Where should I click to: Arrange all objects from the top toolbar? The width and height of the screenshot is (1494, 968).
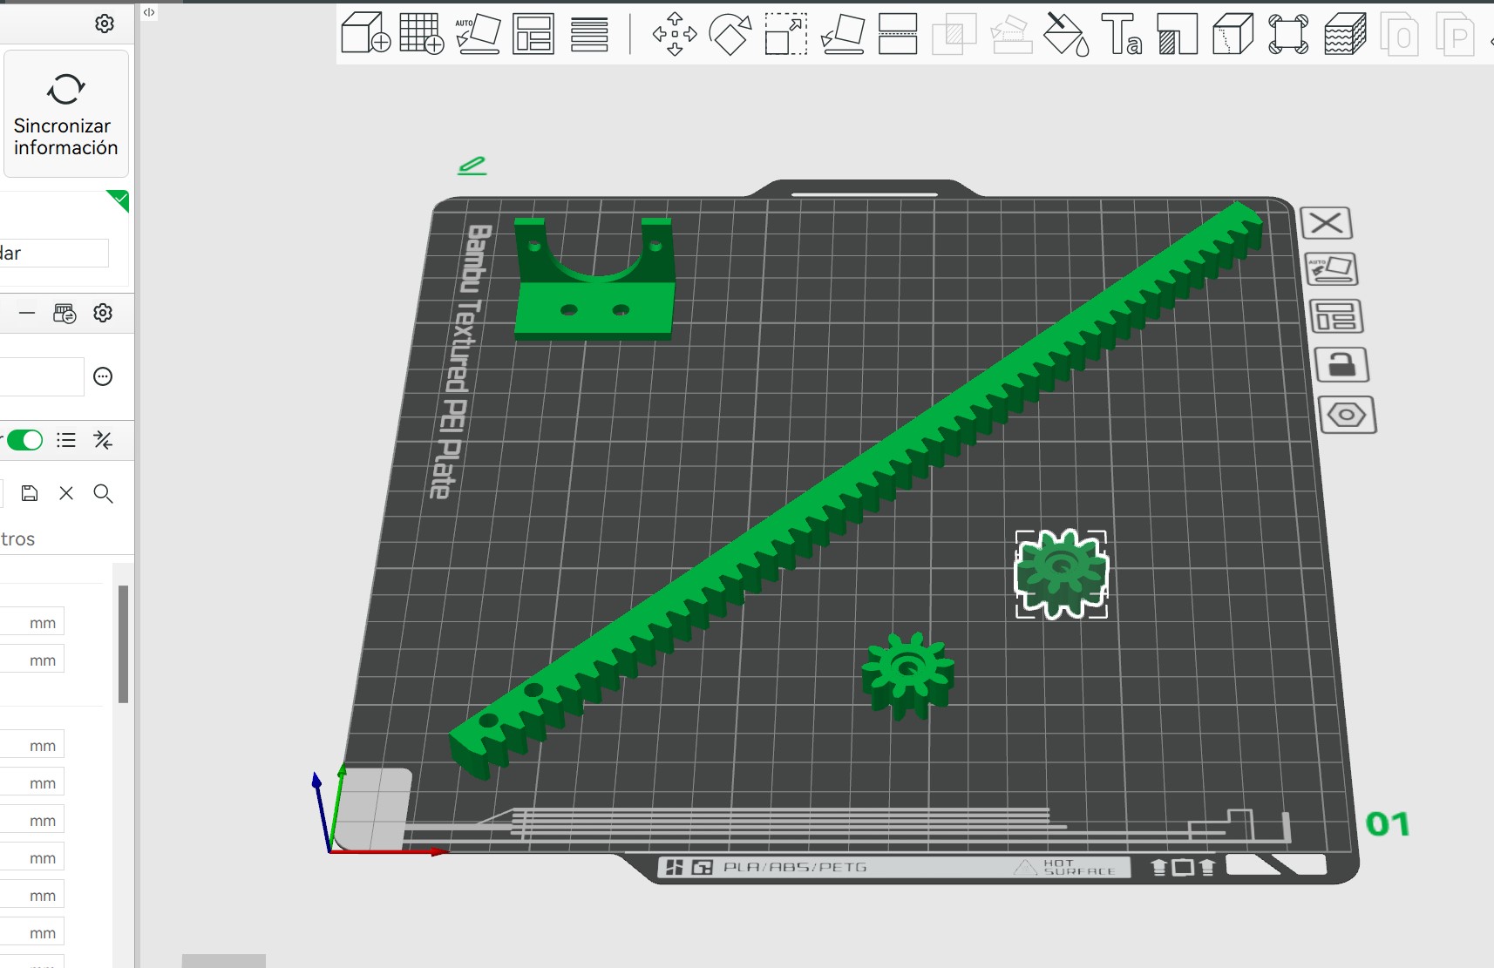[x=533, y=34]
